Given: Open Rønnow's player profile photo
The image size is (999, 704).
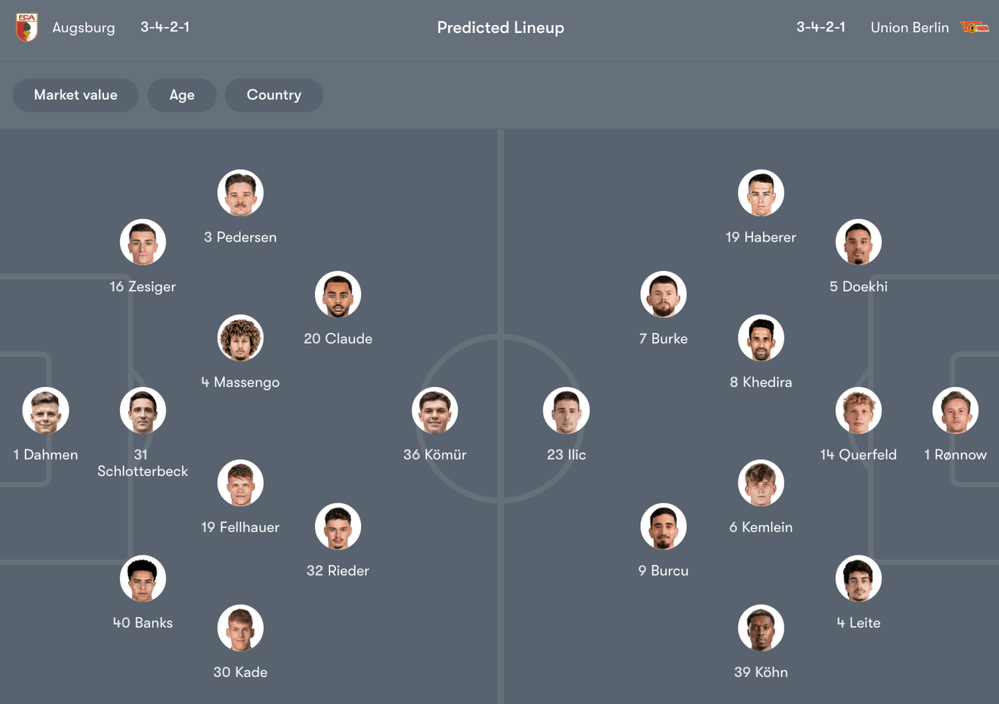Looking at the screenshot, I should tap(955, 410).
